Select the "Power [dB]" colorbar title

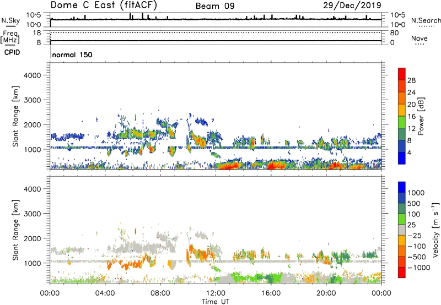click(421, 116)
